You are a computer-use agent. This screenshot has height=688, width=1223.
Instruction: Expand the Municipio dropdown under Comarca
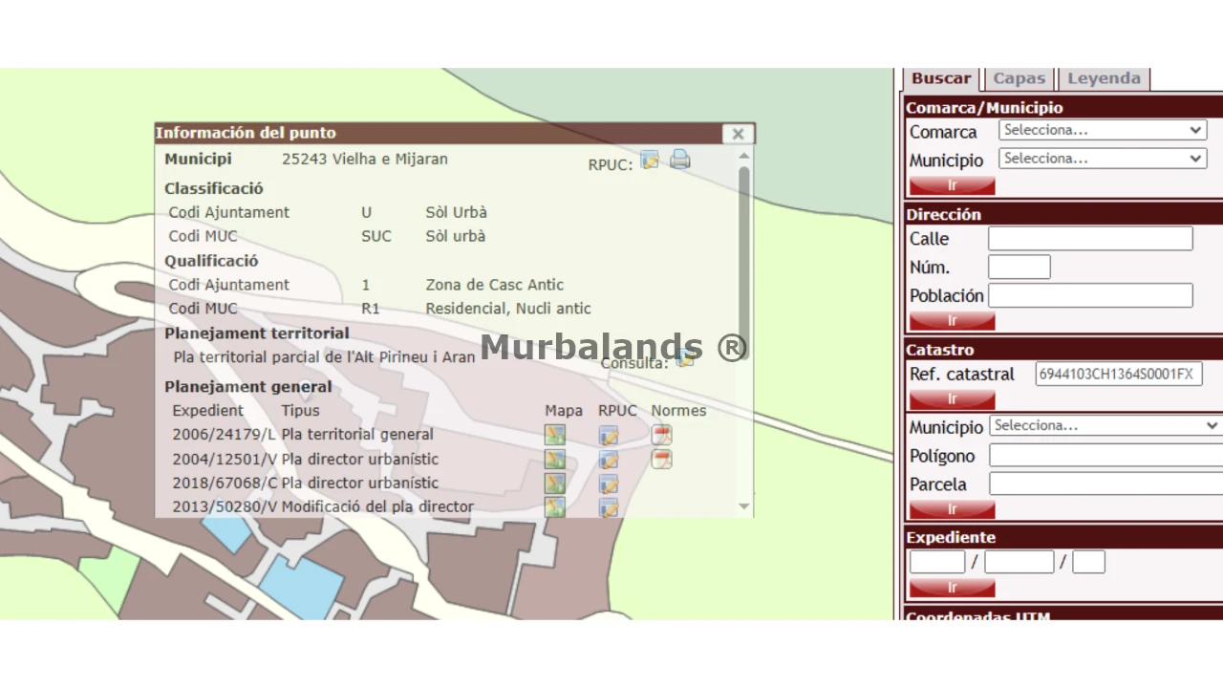[x=1103, y=159]
